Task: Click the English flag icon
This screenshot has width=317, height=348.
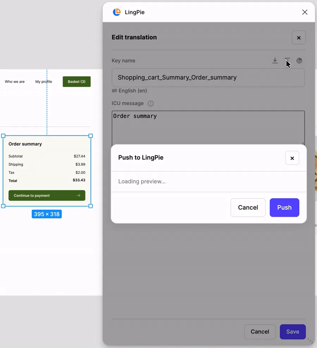Action: 114,90
